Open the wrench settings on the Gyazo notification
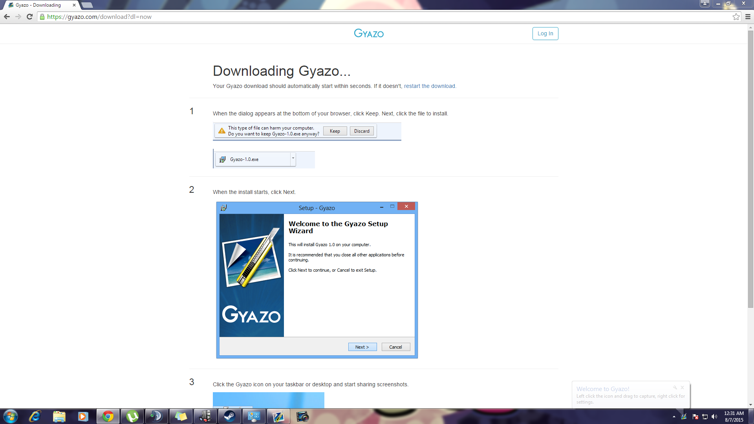754x424 pixels. [x=675, y=387]
